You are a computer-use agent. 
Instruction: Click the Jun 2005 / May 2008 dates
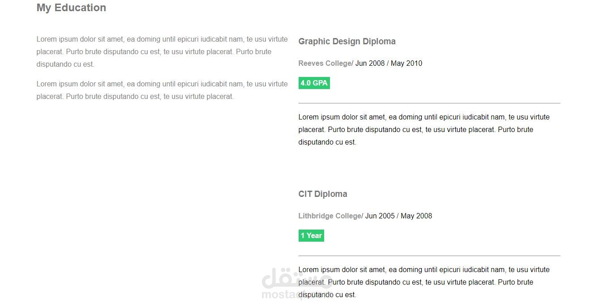click(398, 216)
